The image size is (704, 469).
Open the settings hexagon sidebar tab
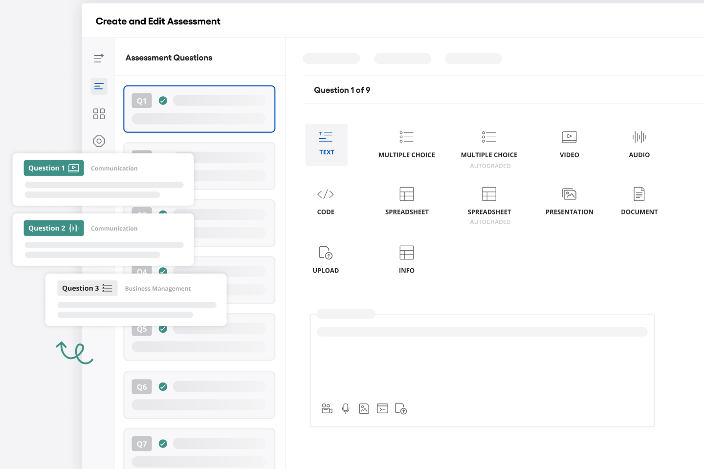99,141
